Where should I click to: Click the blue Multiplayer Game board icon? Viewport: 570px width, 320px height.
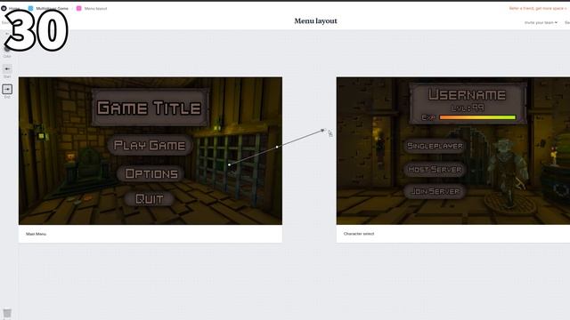pos(30,8)
